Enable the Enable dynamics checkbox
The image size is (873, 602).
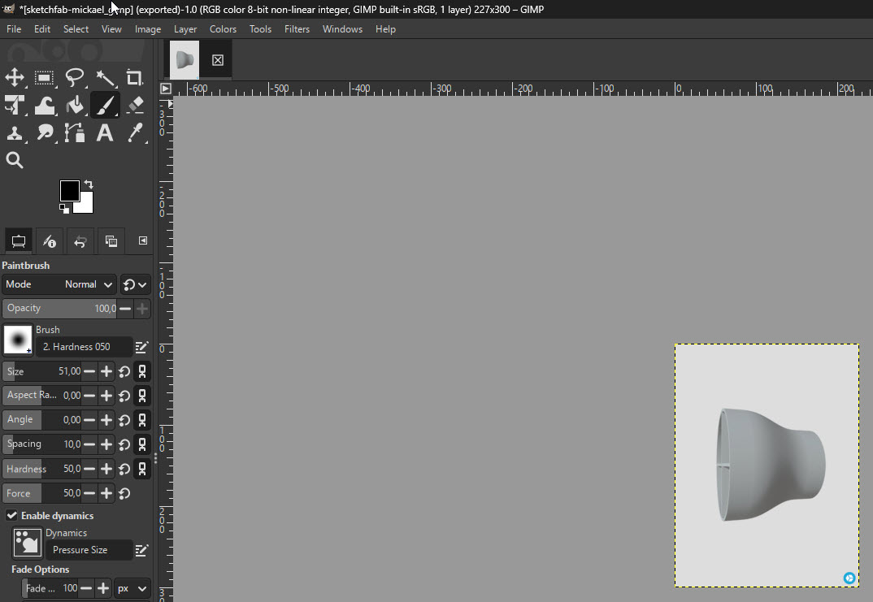[12, 515]
